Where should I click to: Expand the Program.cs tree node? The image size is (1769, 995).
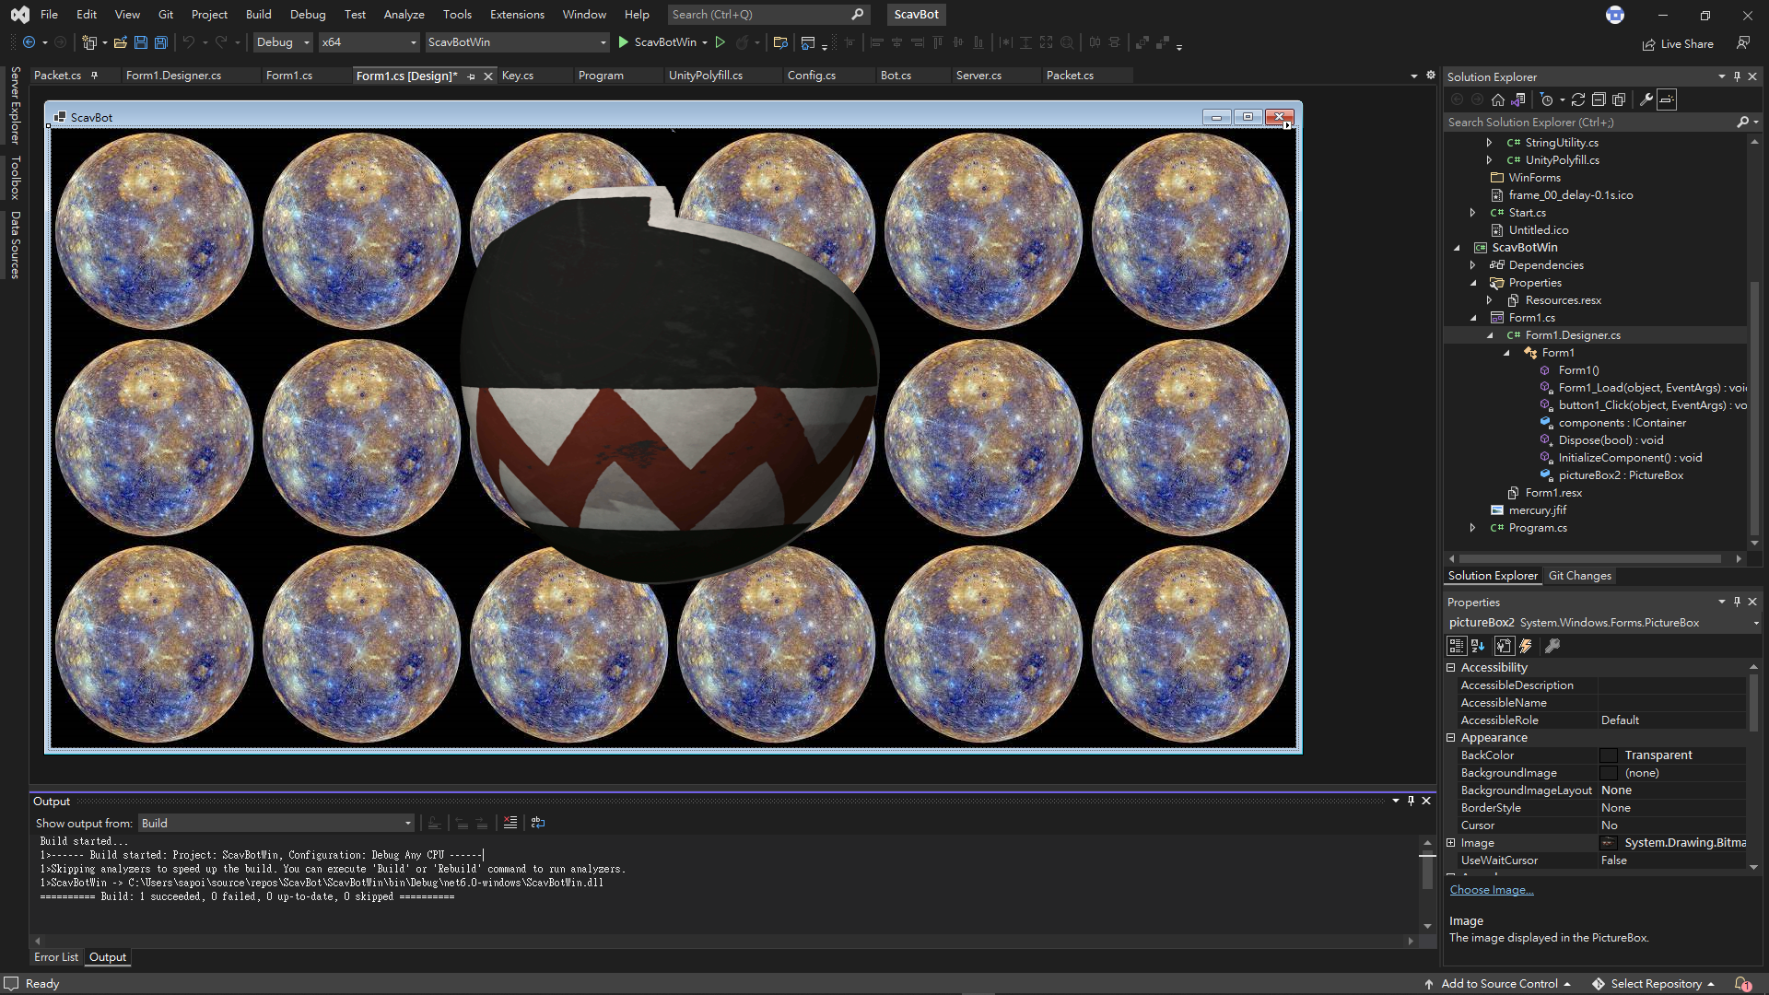(1472, 528)
